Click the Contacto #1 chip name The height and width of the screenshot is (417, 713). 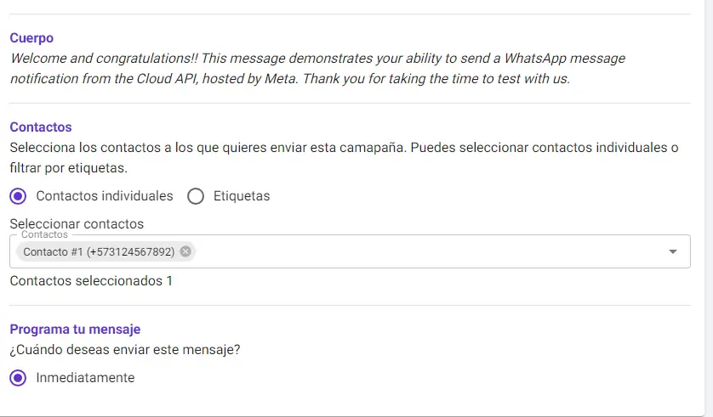point(98,251)
